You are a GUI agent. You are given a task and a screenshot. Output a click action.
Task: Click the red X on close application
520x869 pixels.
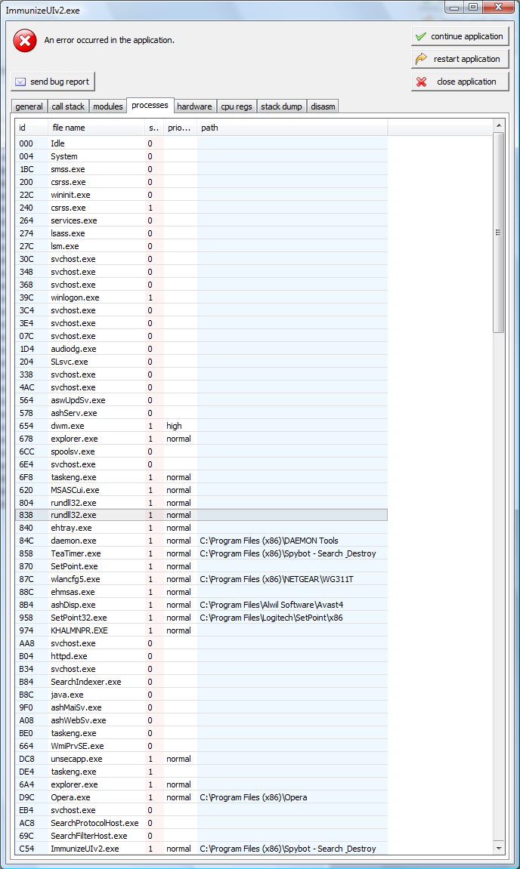point(421,82)
